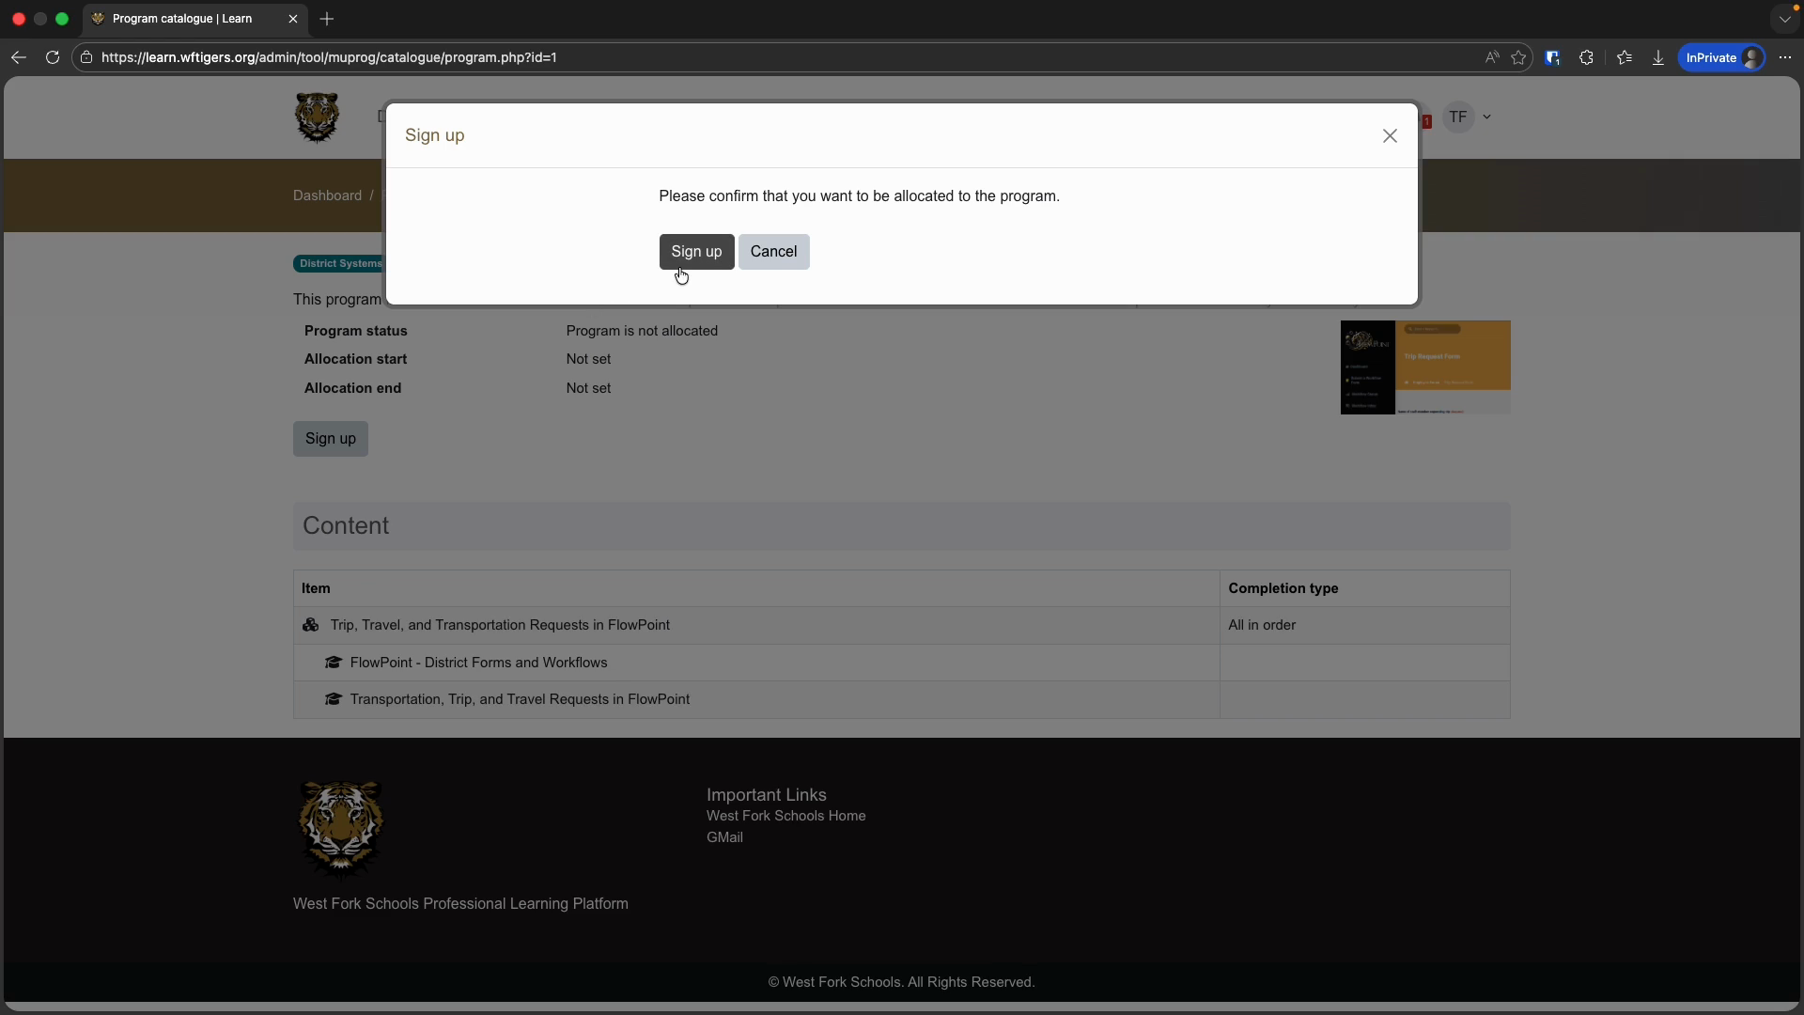Click the program thumbnail image

pos(1424,367)
